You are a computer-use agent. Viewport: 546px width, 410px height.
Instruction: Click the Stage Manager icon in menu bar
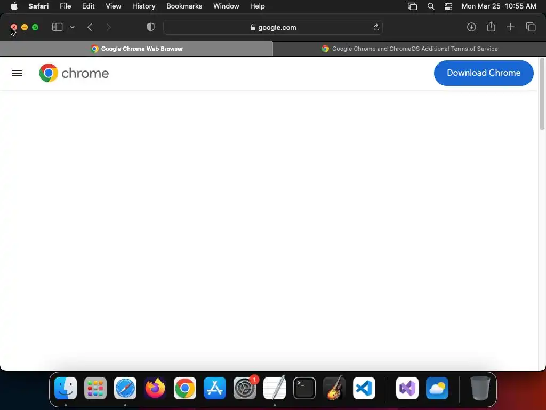tap(412, 6)
